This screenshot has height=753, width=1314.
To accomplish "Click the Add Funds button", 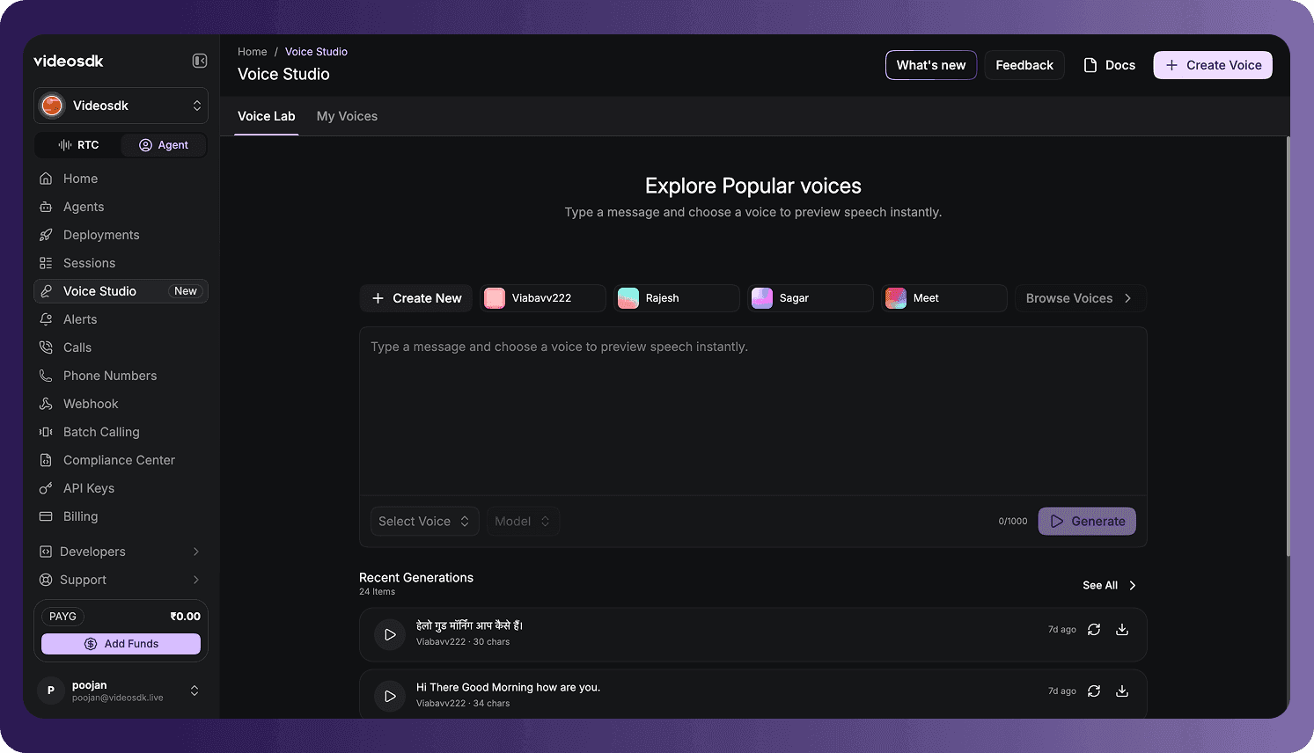I will tap(121, 644).
